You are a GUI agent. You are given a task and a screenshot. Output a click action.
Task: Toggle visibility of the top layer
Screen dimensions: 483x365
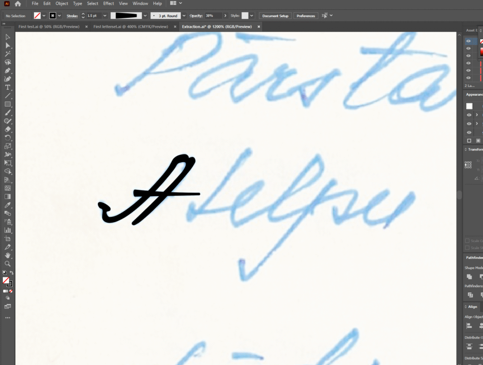pyautogui.click(x=468, y=41)
